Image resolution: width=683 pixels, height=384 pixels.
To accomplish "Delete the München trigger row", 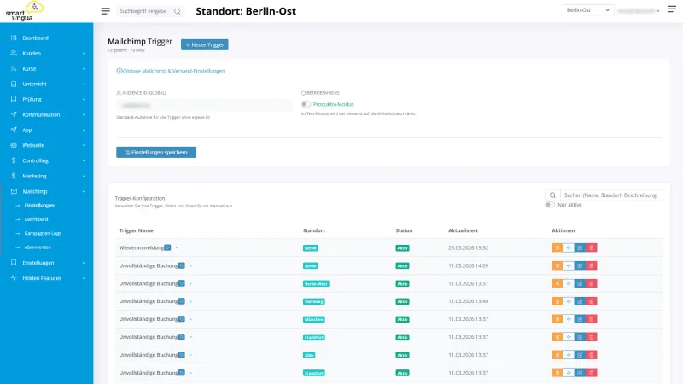I will point(591,319).
